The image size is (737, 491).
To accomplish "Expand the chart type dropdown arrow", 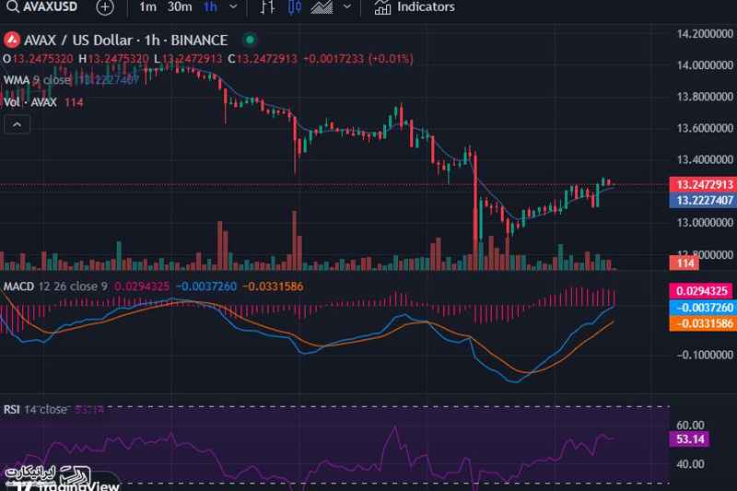I will pyautogui.click(x=347, y=7).
